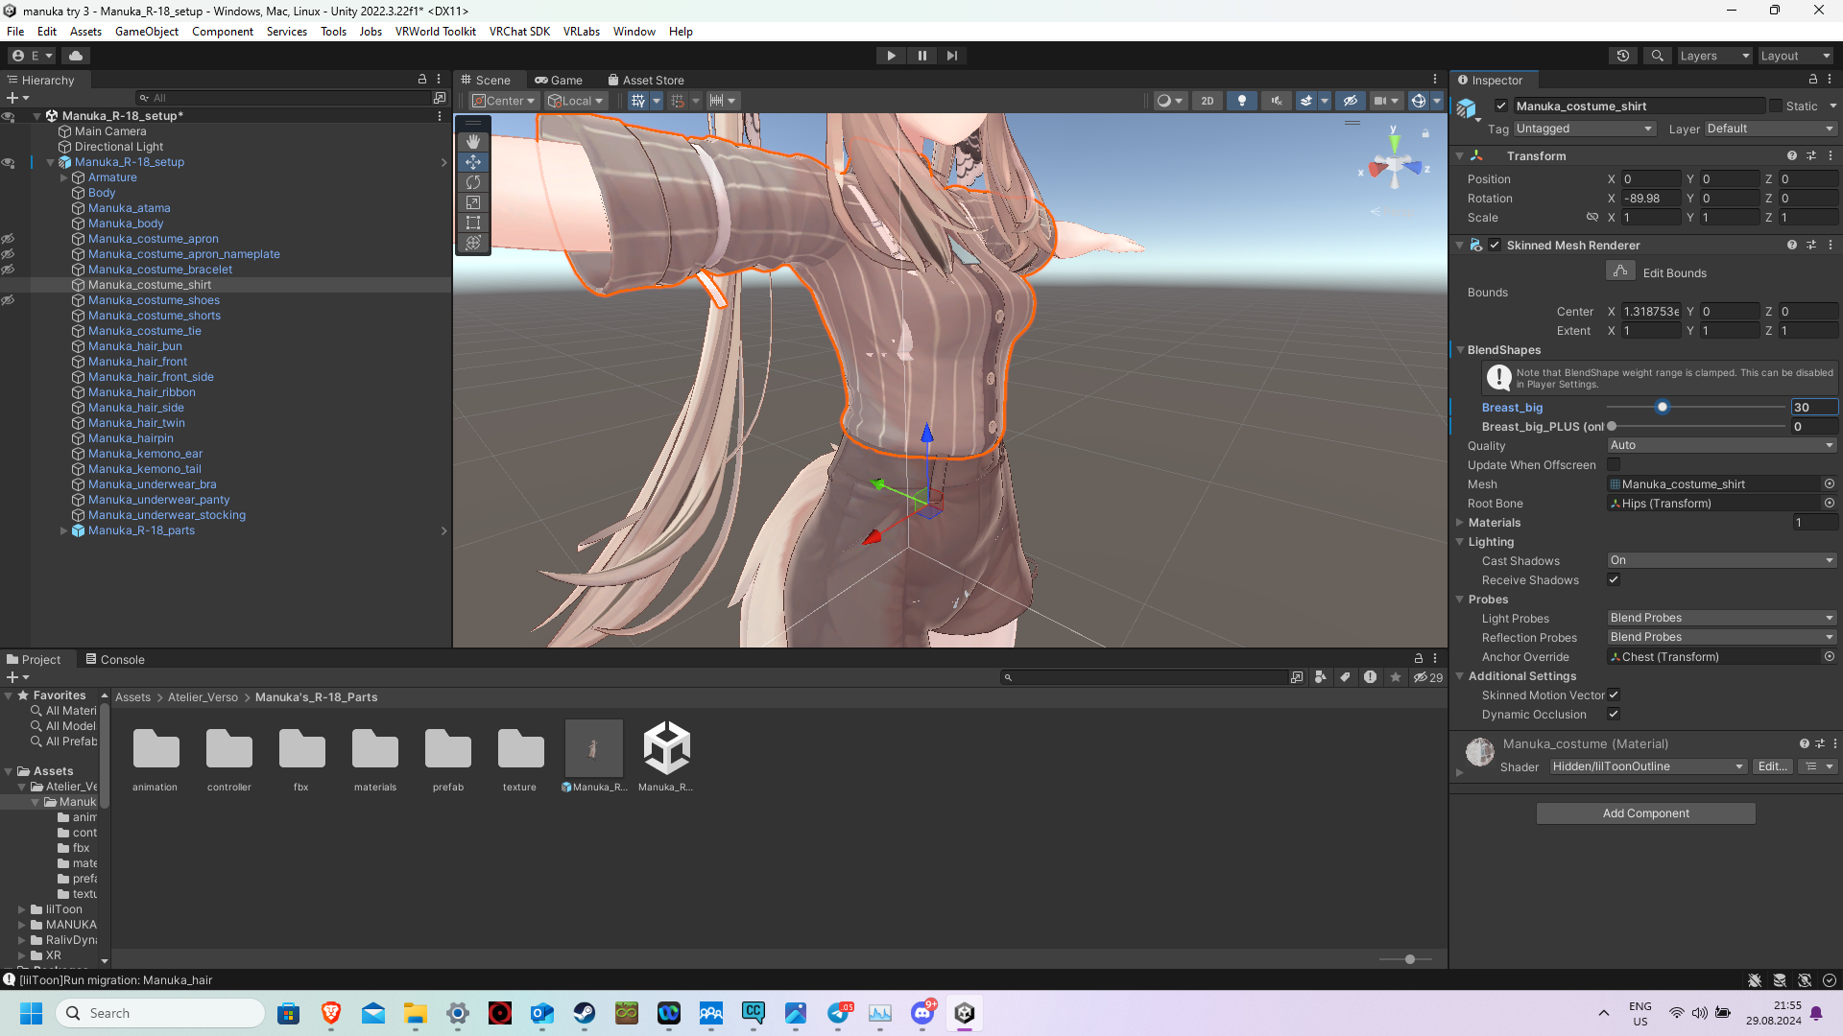This screenshot has width=1843, height=1036.
Task: Select the Scale tool
Action: pos(472,202)
